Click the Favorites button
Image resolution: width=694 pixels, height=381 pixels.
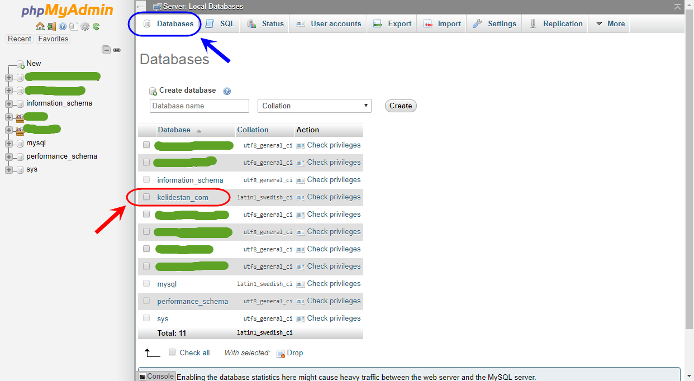coord(53,39)
